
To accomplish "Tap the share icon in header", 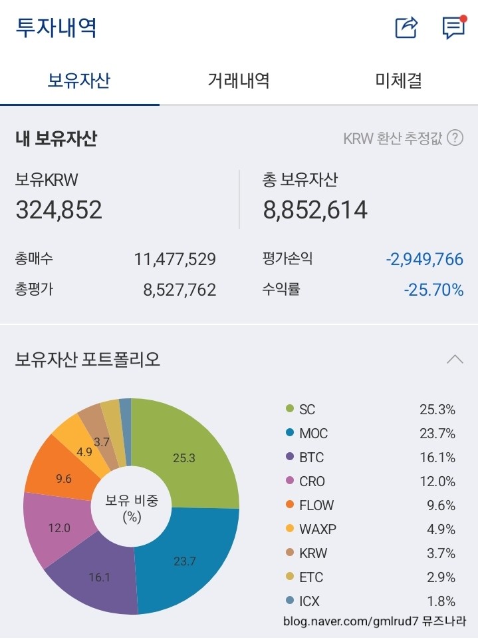I will (x=406, y=27).
